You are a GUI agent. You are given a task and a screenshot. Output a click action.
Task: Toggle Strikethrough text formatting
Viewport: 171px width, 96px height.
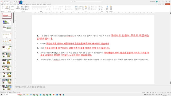(40, 9)
